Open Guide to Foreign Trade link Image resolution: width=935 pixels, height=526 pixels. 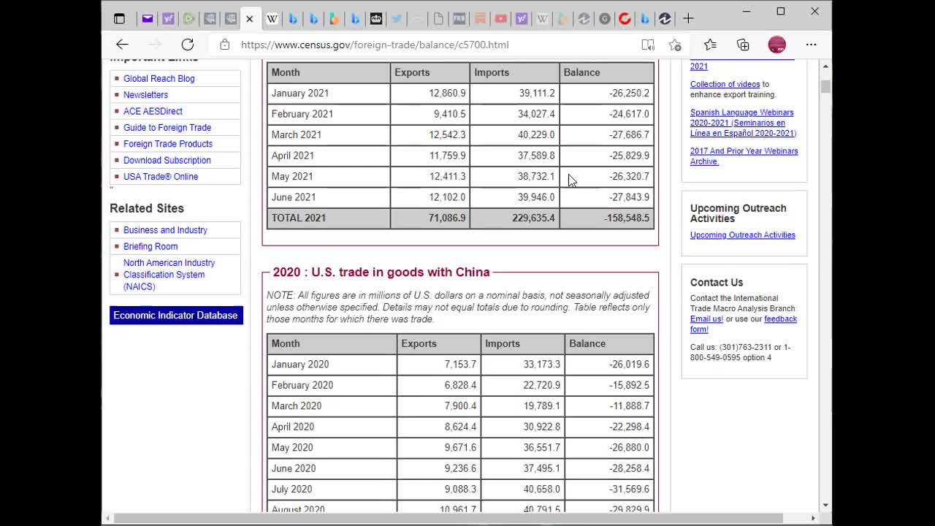tap(167, 127)
